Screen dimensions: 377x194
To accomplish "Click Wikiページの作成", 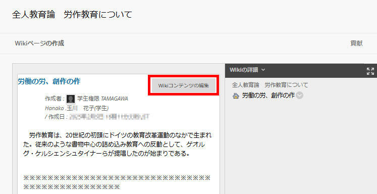I will point(39,43).
